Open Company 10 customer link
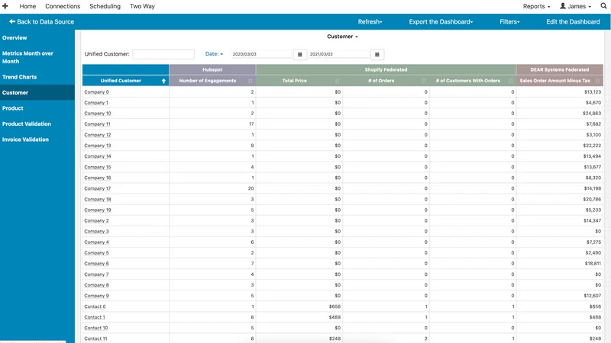611x343 pixels. tap(98, 114)
